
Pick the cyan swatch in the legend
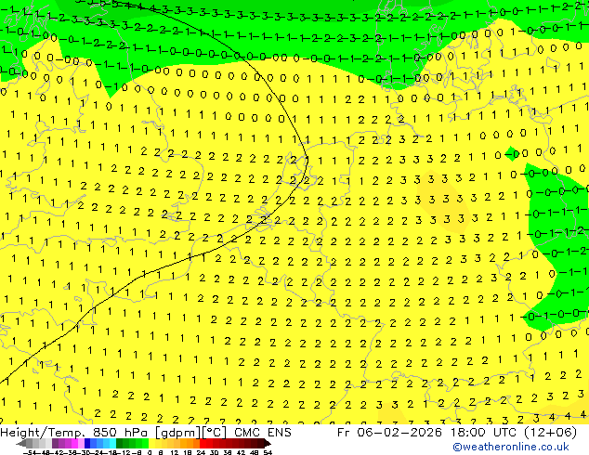pos(112,443)
